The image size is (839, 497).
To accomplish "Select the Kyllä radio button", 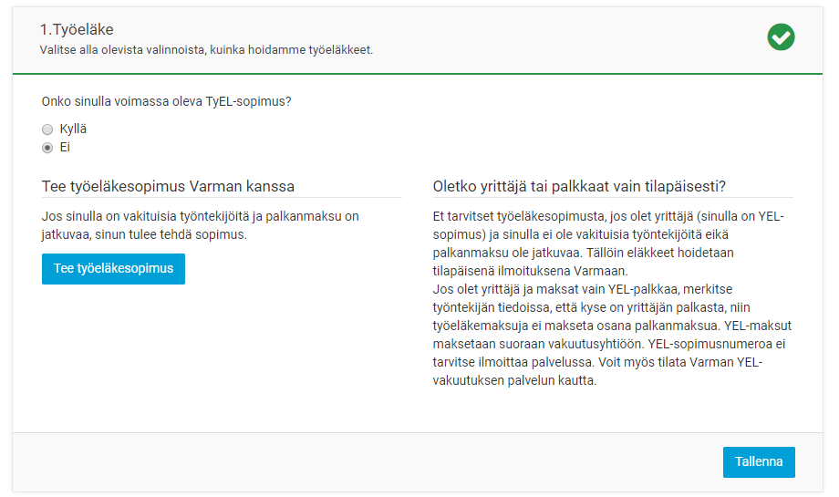I will (47, 129).
